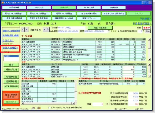Viewport: 155px width, 113px height.
Task: Follow the 予防画面へ link
Action: 146,19
